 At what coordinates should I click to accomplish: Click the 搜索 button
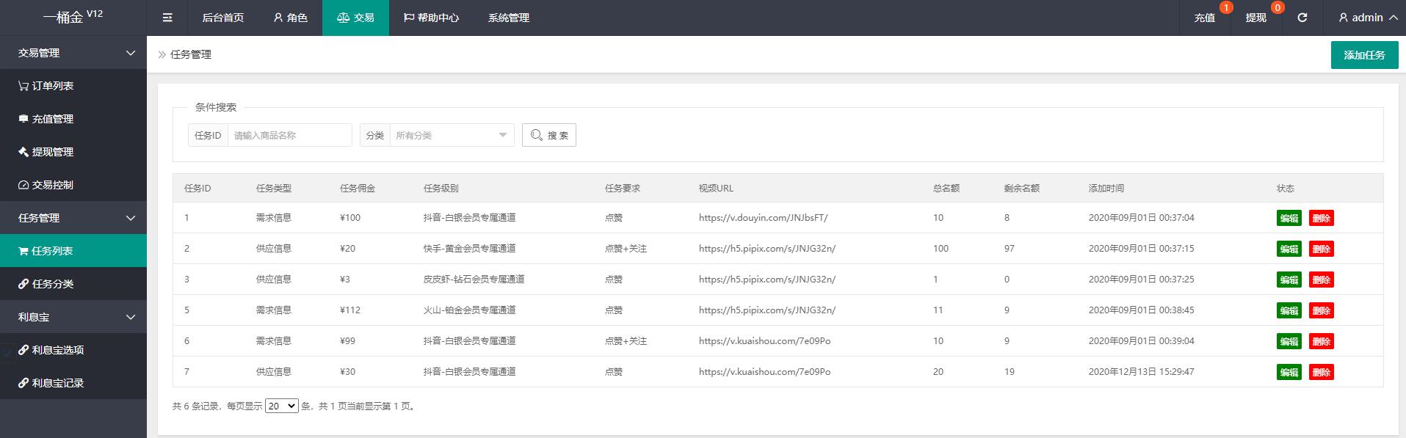(x=549, y=135)
